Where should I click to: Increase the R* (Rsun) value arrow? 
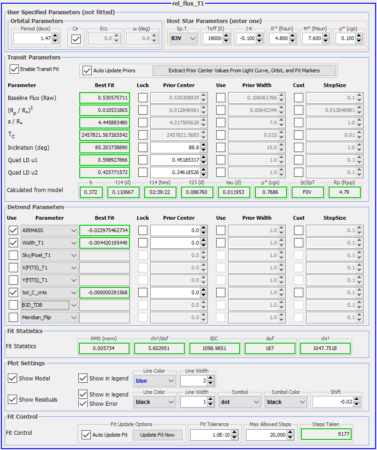tap(292, 36)
